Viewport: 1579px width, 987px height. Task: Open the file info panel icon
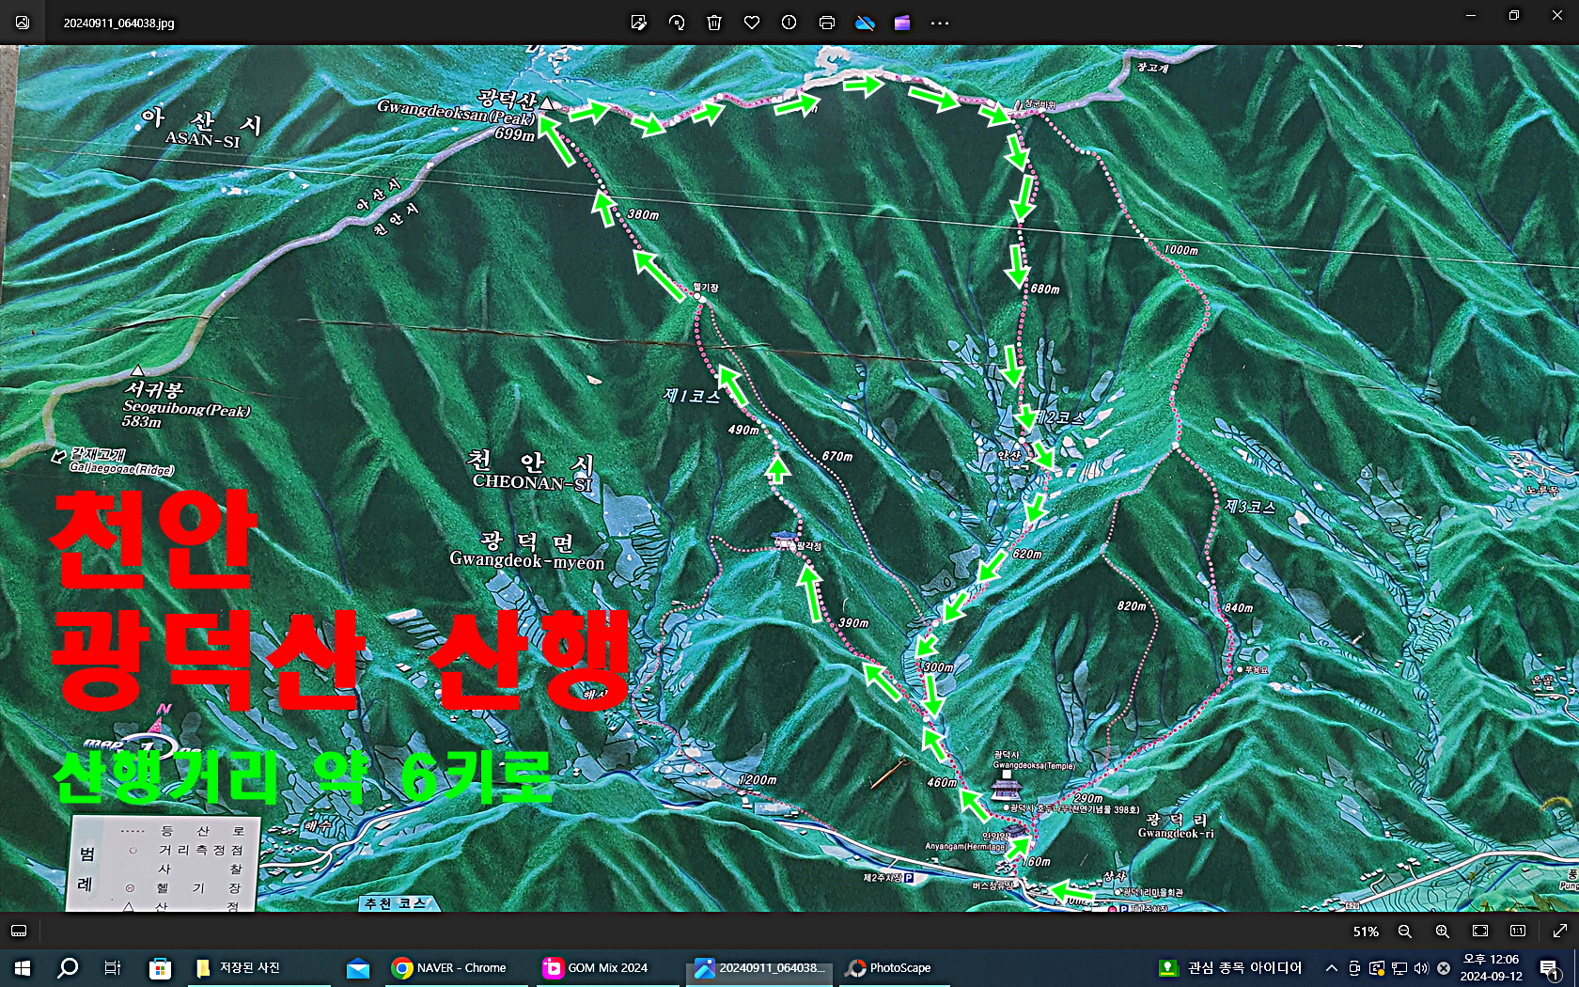[x=789, y=23]
